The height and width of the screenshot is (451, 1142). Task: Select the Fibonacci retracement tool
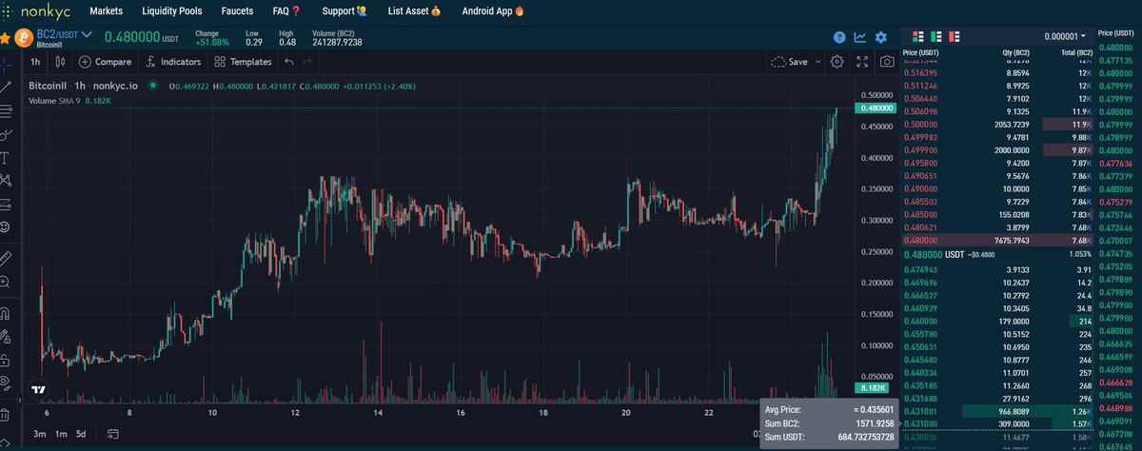pos(6,110)
